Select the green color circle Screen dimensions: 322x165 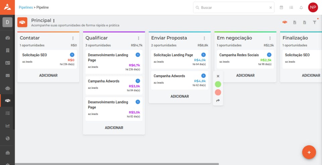[x=218, y=84]
